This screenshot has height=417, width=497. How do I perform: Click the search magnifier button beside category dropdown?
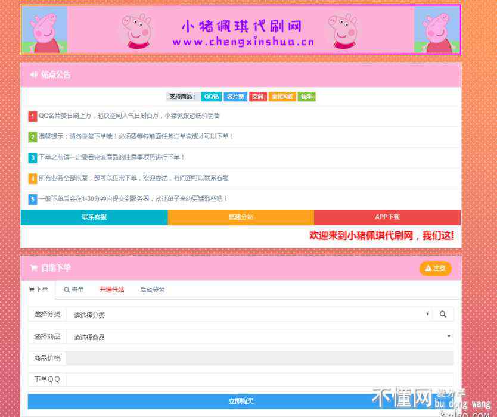coord(442,315)
